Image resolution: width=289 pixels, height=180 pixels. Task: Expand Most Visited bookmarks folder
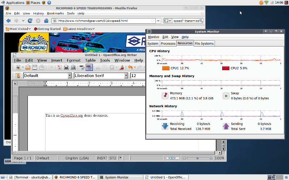pyautogui.click(x=18, y=29)
